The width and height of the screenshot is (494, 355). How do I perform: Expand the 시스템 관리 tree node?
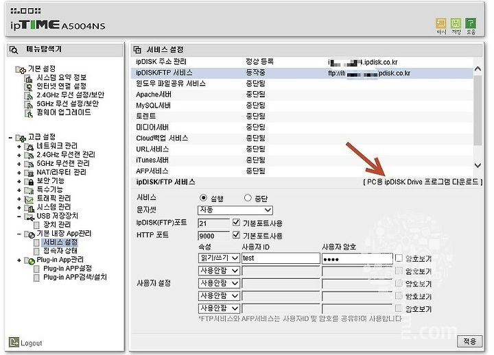point(19,208)
